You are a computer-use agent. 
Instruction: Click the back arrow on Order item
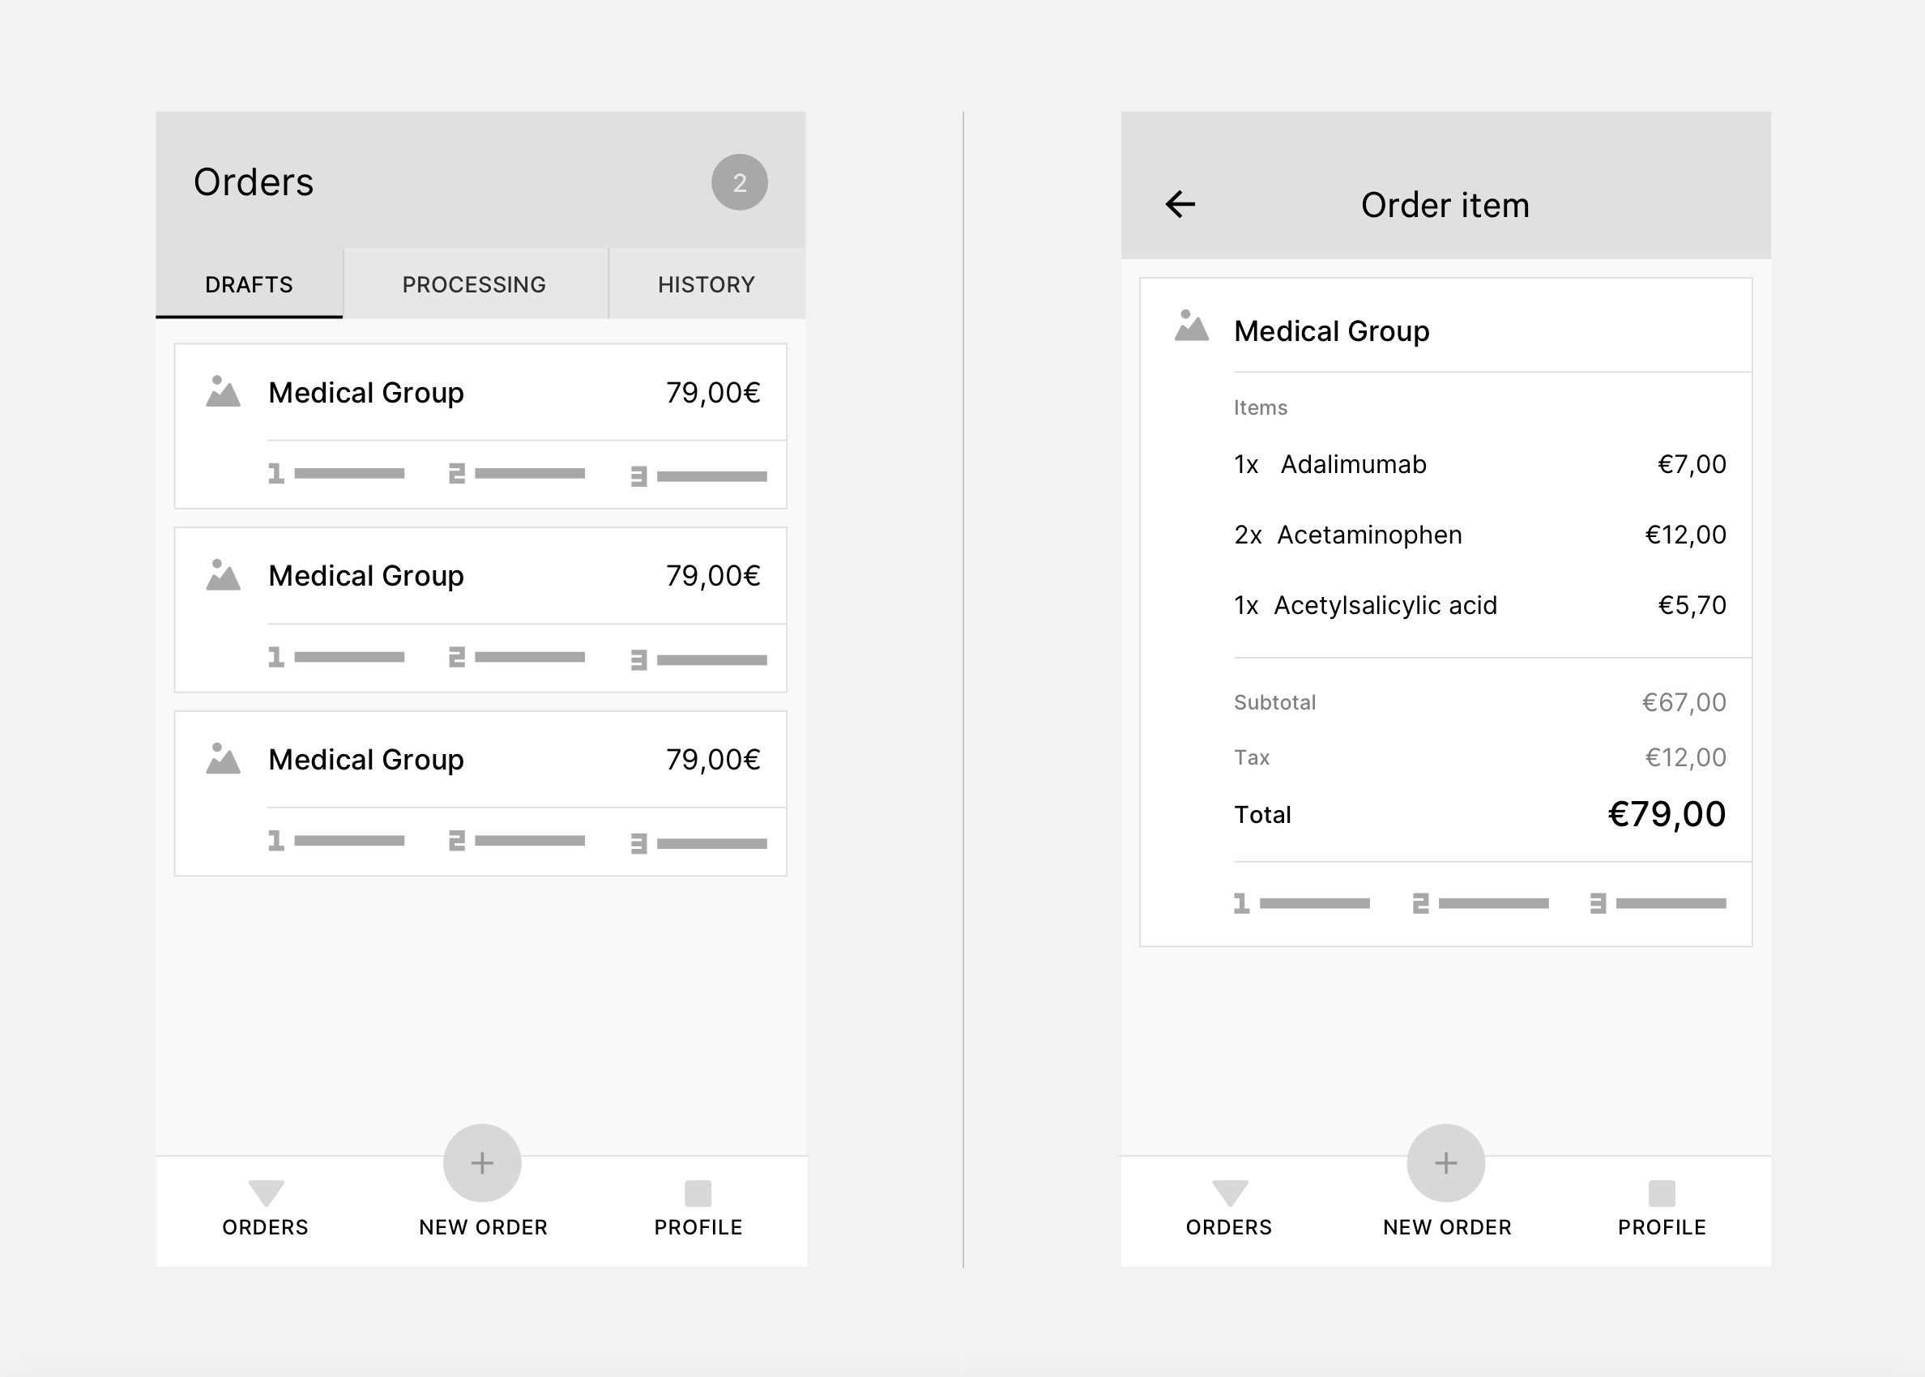[1180, 204]
